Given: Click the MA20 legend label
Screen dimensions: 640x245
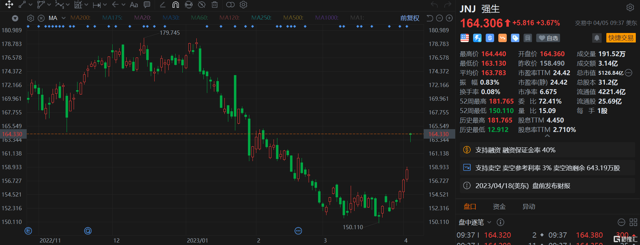Looking at the screenshot, I should (x=143, y=18).
